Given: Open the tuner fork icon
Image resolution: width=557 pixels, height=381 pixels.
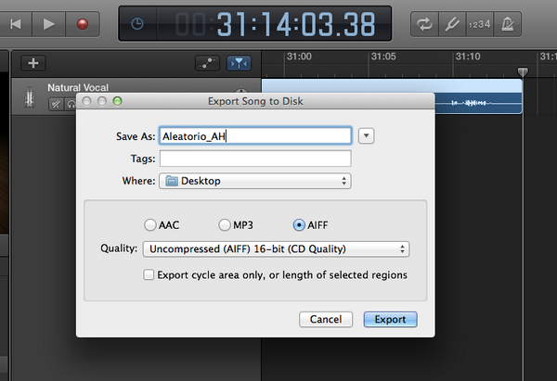Looking at the screenshot, I should [452, 24].
